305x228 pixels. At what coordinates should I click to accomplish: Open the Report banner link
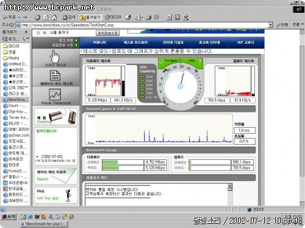56,176
